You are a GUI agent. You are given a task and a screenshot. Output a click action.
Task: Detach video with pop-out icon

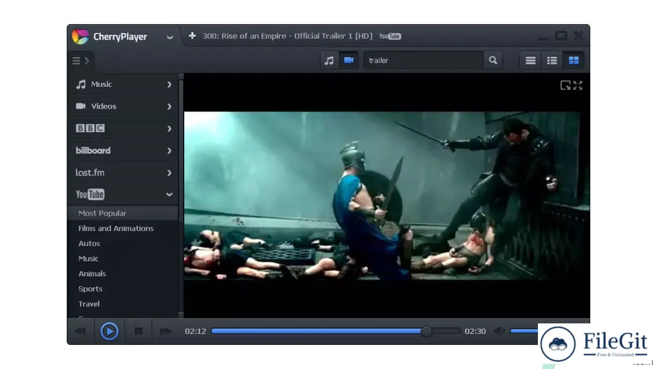565,86
